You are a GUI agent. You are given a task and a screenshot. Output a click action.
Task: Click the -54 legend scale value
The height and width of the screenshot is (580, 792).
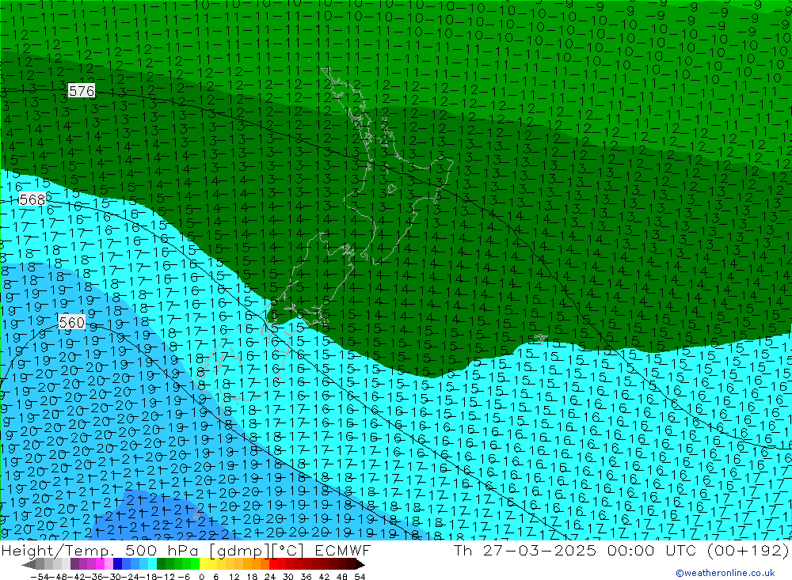coord(40,577)
